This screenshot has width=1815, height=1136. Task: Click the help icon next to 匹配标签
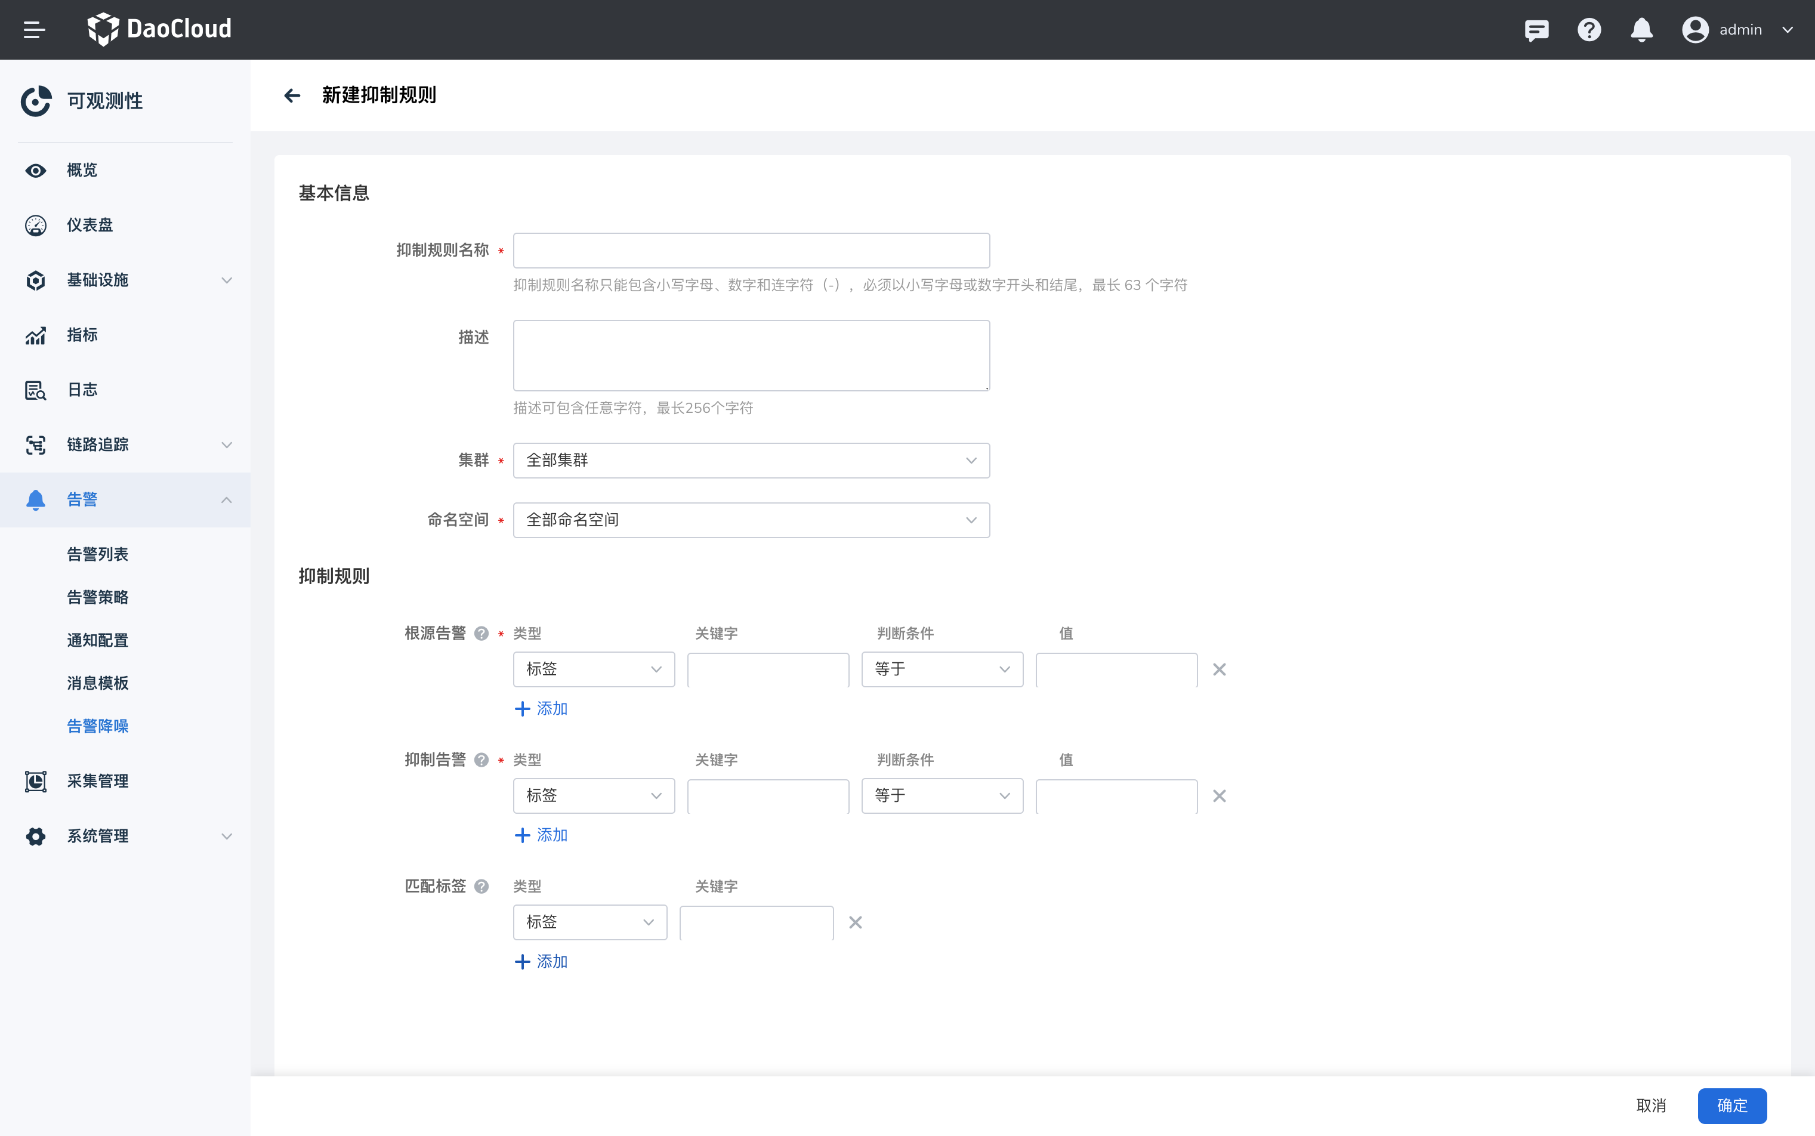(481, 887)
